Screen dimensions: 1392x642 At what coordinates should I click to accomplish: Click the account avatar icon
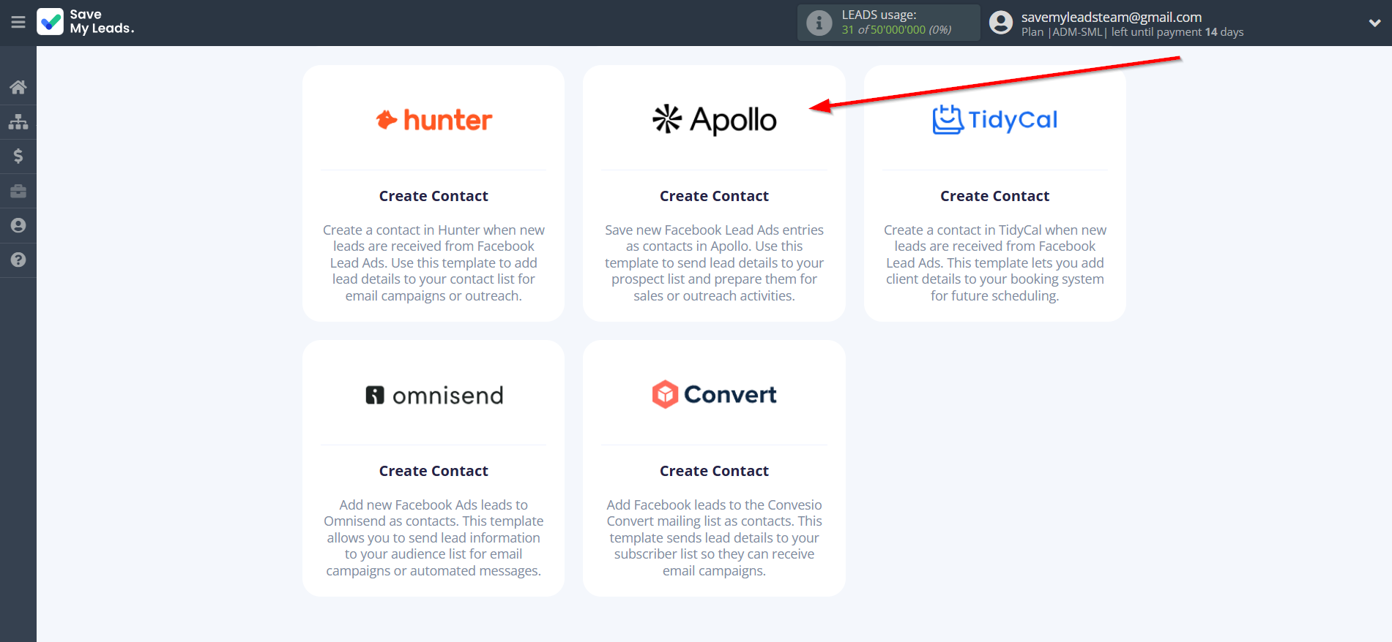coord(1001,23)
